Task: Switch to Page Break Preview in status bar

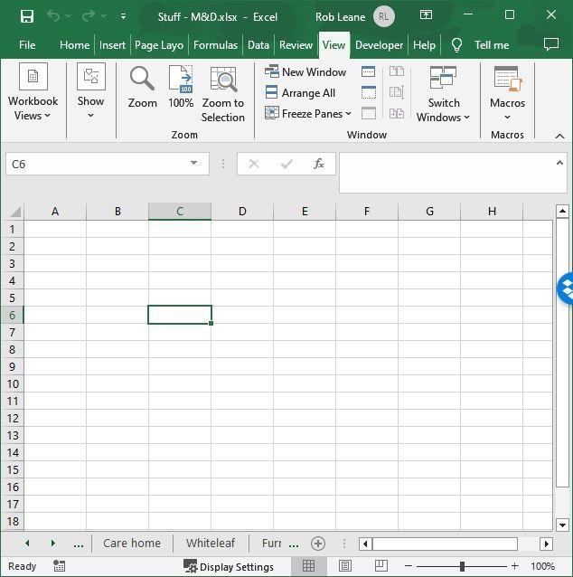Action: coord(380,566)
